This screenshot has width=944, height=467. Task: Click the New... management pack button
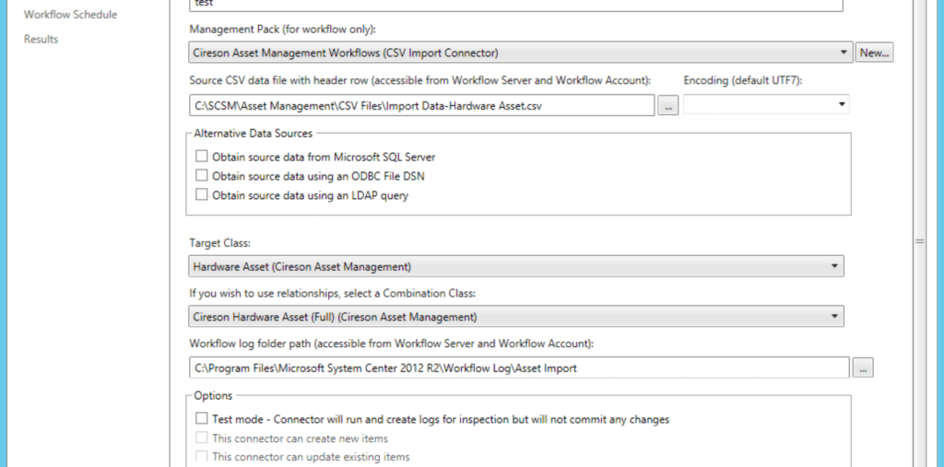(x=874, y=53)
